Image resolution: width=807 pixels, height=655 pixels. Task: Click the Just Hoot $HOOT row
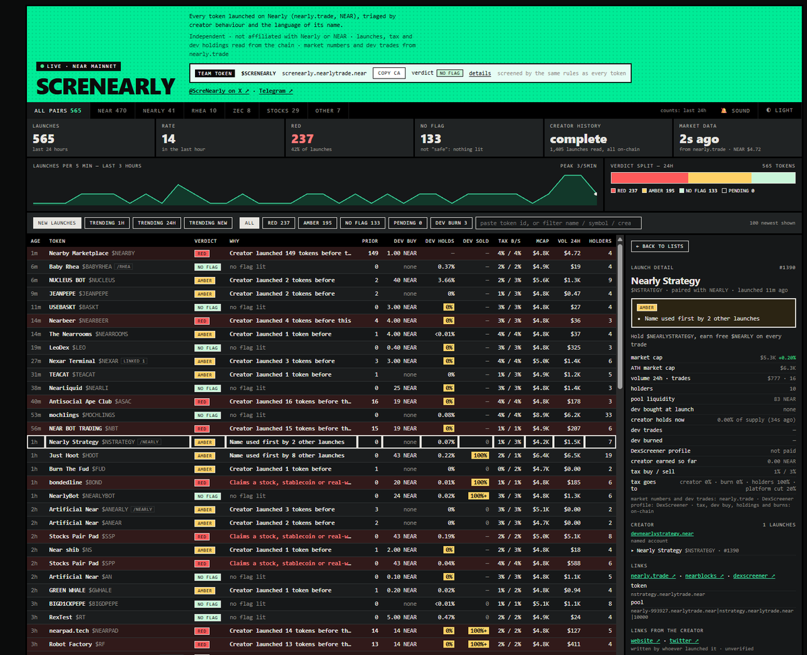pyautogui.click(x=321, y=455)
